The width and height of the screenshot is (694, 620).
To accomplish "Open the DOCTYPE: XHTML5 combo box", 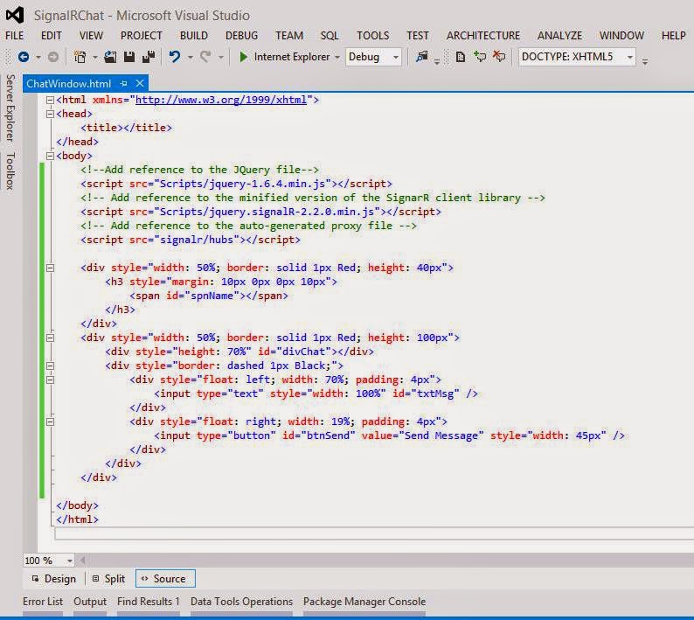I will point(577,57).
